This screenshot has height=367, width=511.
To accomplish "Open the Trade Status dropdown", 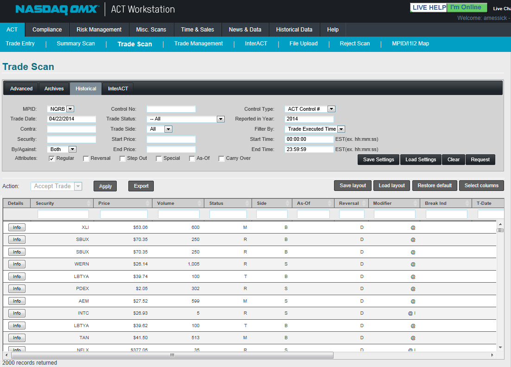I will point(186,119).
